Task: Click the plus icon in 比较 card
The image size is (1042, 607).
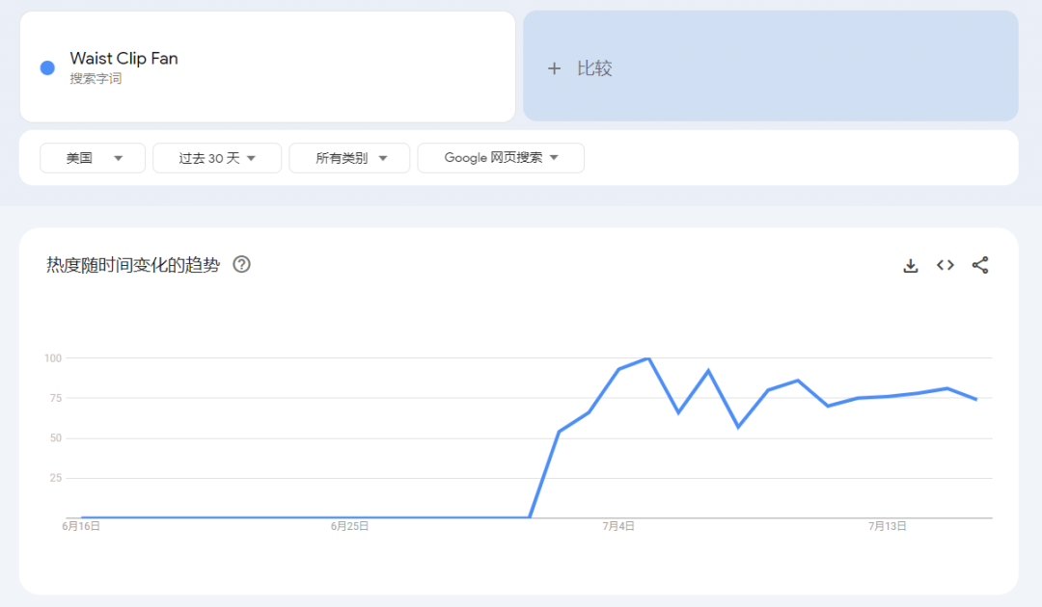Action: pyautogui.click(x=554, y=68)
